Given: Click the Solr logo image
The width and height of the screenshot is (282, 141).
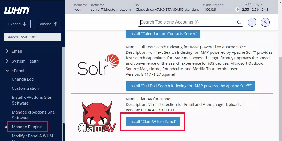Looking at the screenshot, I should pyautogui.click(x=98, y=65).
